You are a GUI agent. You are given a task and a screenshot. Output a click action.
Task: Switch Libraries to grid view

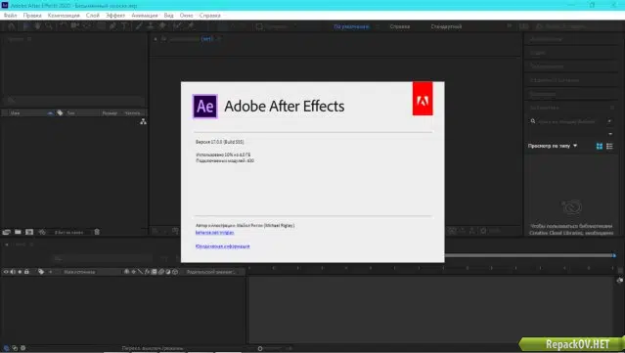(x=600, y=147)
